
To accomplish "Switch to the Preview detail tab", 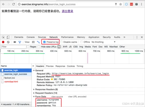I will pyautogui.click(x=50, y=66).
